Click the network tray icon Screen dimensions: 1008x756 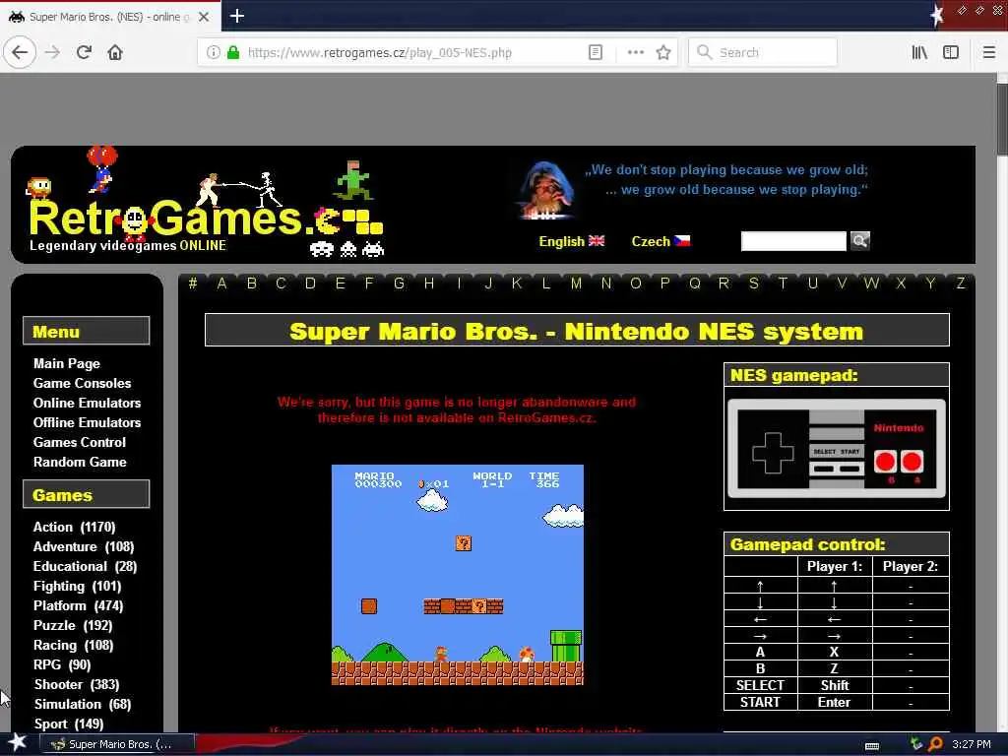916,744
